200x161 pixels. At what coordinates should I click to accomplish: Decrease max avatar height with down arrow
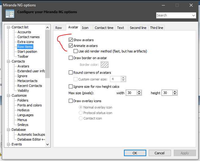175,94
